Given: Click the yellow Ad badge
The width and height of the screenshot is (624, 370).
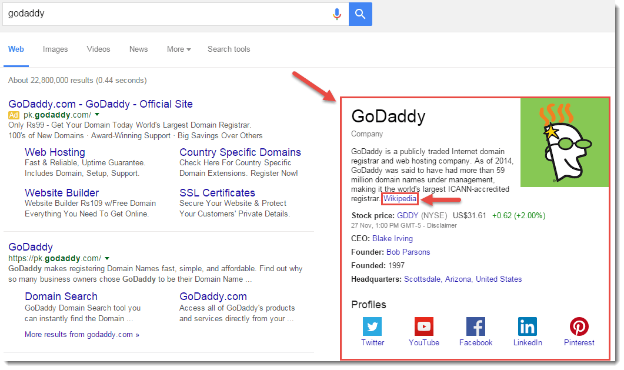Looking at the screenshot, I should click(14, 115).
